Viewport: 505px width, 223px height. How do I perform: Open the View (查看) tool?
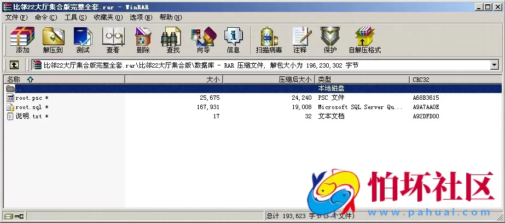113,40
